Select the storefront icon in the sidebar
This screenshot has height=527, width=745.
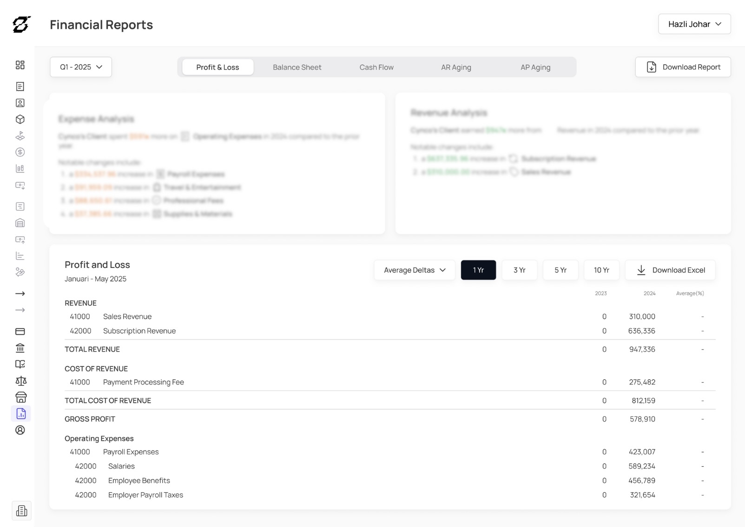pos(20,397)
